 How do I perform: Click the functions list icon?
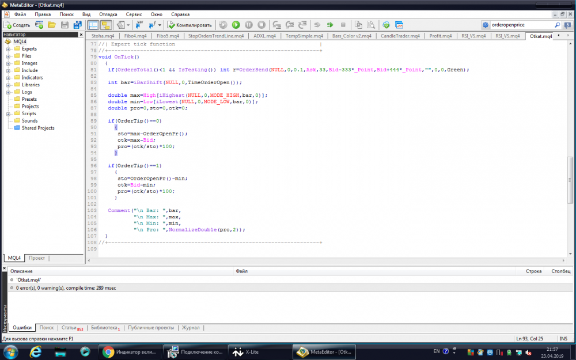[x=152, y=25]
